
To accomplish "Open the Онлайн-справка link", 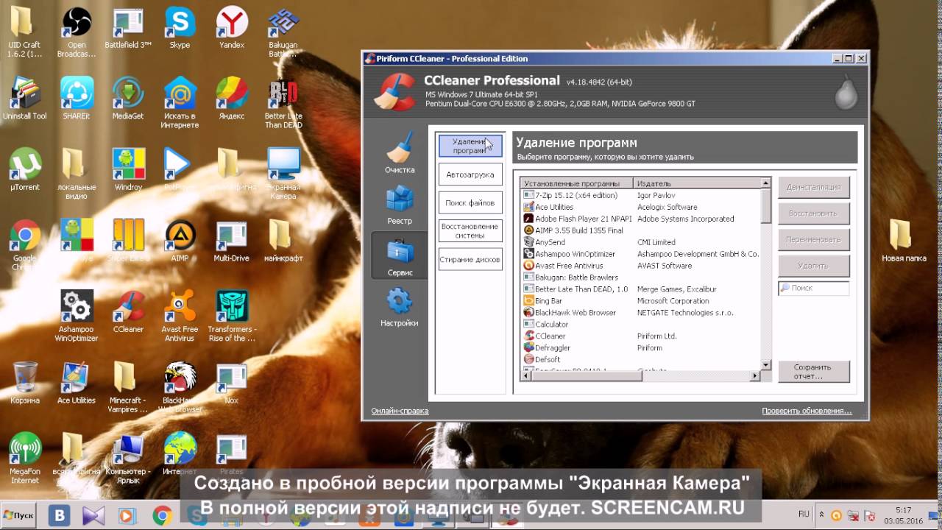I will [x=400, y=411].
